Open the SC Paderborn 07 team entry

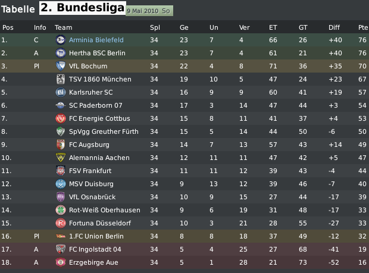point(96,105)
